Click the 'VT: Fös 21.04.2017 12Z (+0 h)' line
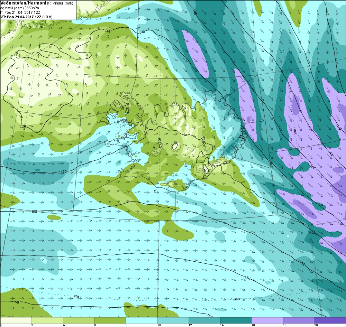 (26, 17)
